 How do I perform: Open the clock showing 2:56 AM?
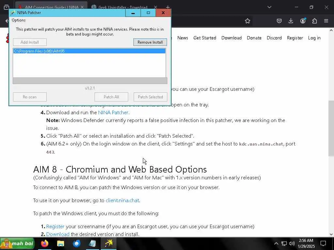point(306,243)
